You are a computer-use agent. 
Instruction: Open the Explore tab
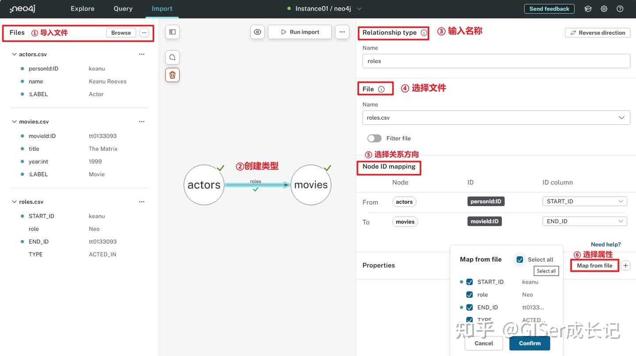82,8
